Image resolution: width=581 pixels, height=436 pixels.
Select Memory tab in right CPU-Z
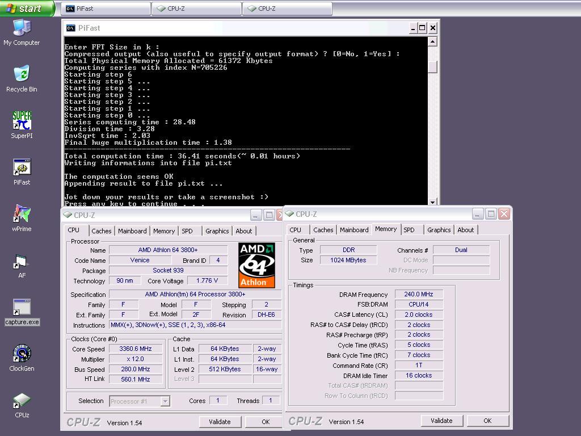pyautogui.click(x=386, y=229)
